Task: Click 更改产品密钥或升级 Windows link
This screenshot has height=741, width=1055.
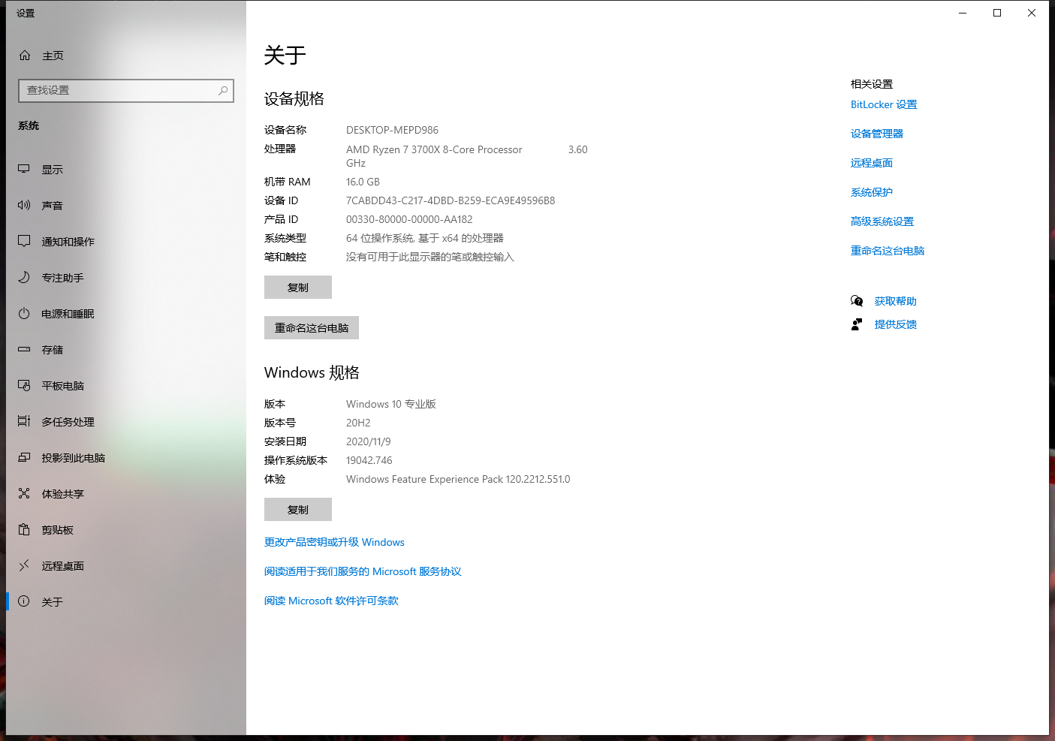Action: [334, 542]
